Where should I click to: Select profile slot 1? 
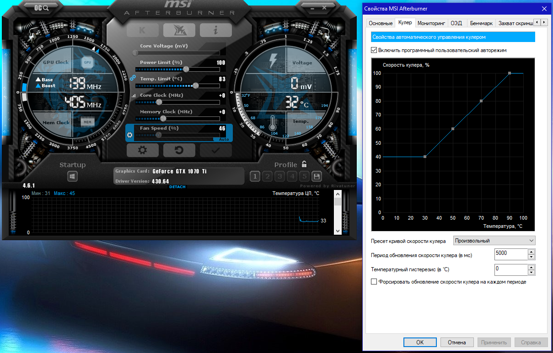tap(255, 176)
